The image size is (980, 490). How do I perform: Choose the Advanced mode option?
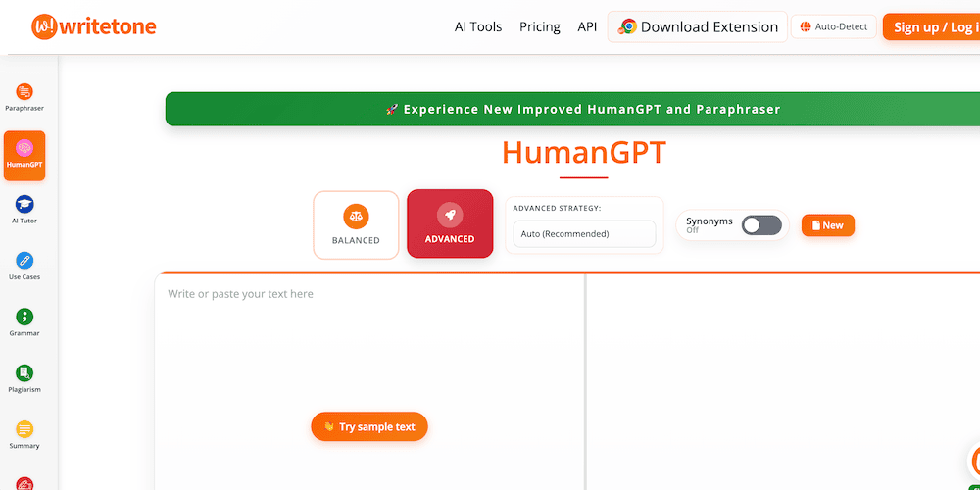450,223
